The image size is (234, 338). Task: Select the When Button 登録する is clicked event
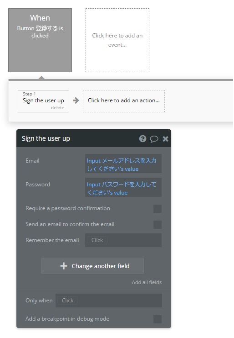point(40,40)
